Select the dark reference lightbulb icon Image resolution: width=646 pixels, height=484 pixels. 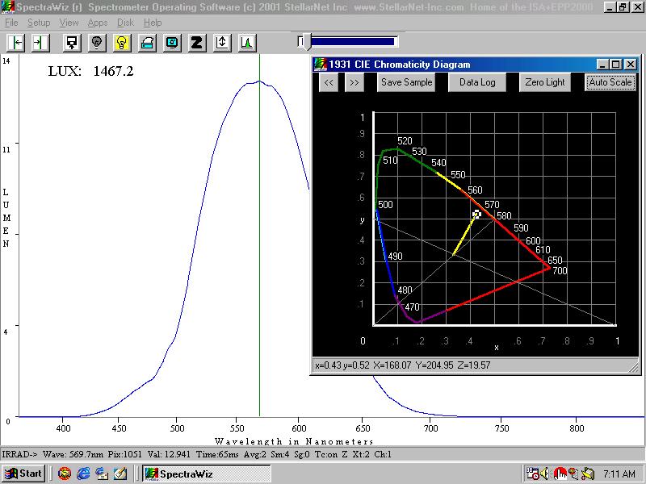click(97, 41)
